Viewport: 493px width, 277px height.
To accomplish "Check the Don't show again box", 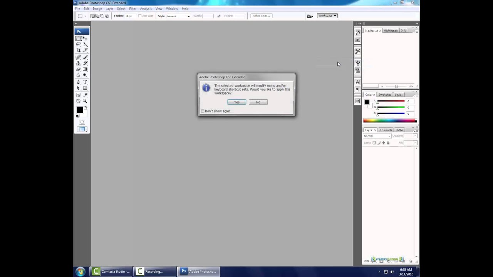I will (203, 111).
